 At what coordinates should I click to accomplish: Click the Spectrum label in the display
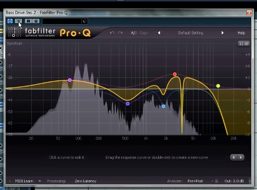tap(14, 44)
